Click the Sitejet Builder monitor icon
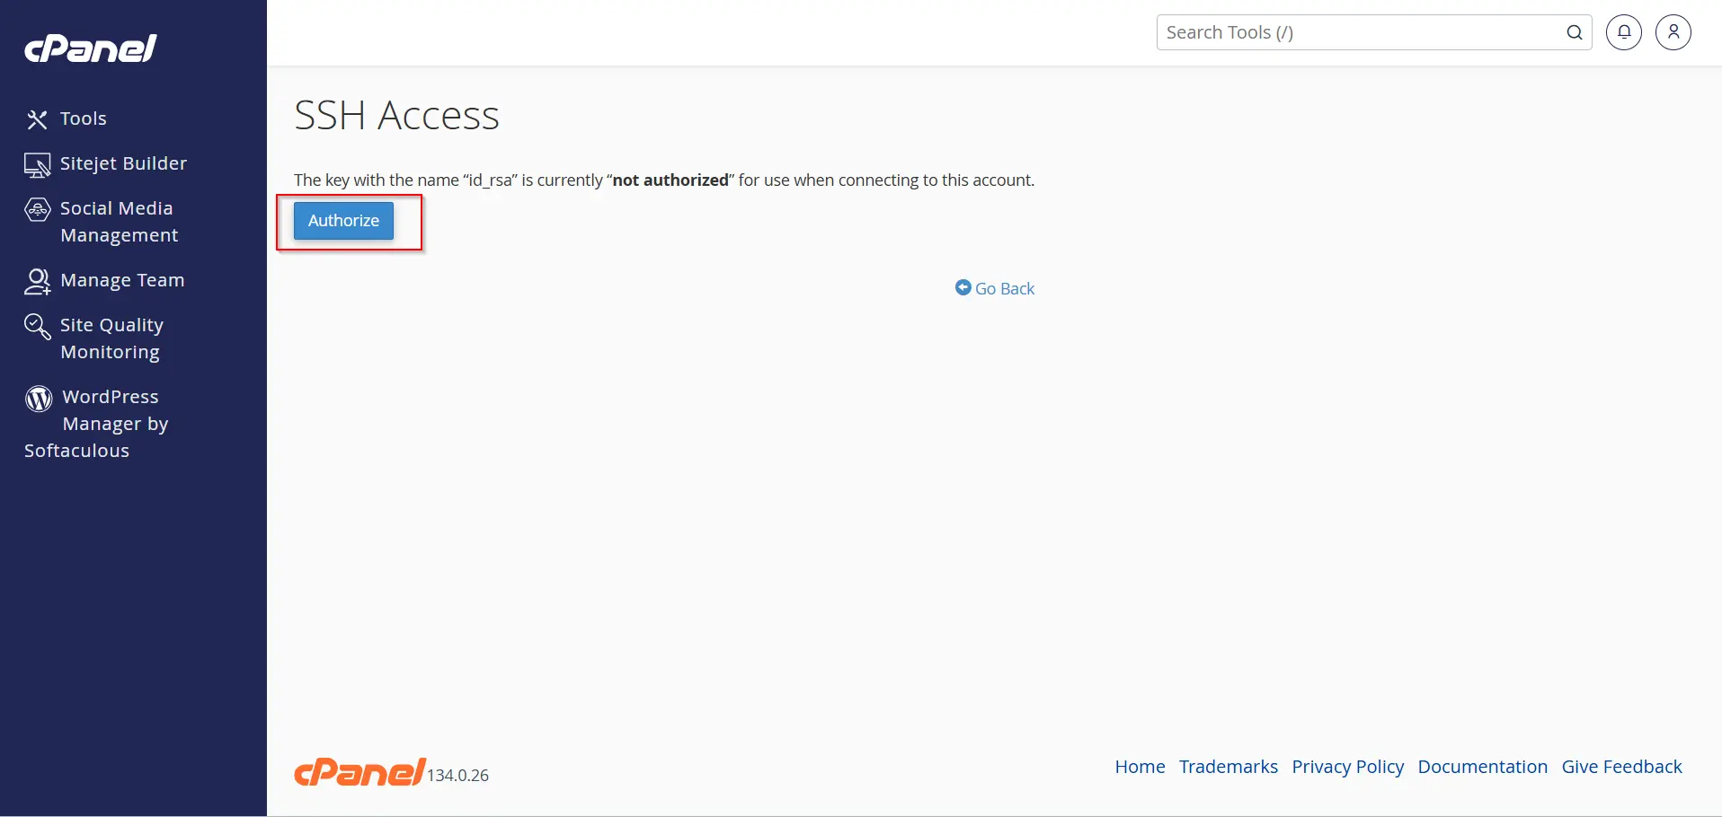 [x=37, y=164]
